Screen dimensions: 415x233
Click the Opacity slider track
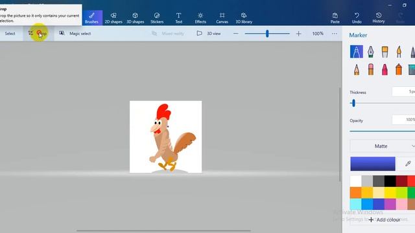(x=382, y=131)
